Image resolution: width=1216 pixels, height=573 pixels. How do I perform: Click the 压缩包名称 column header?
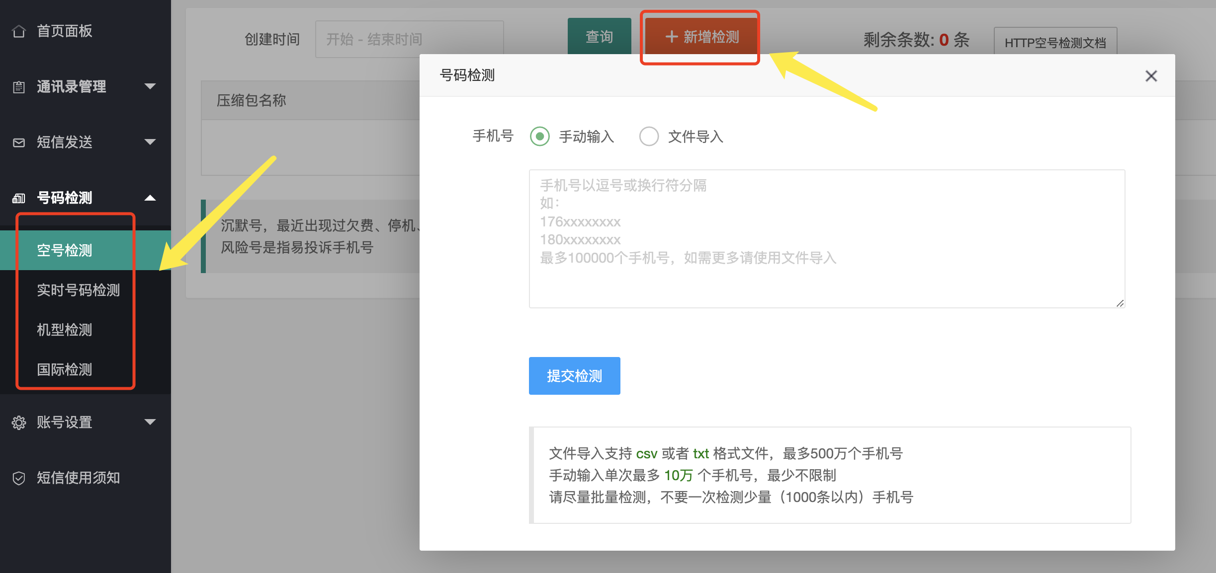[252, 100]
